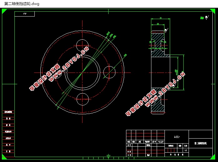Click the 40Cr material cell
Screen dimensions: 218x162
point(177,137)
